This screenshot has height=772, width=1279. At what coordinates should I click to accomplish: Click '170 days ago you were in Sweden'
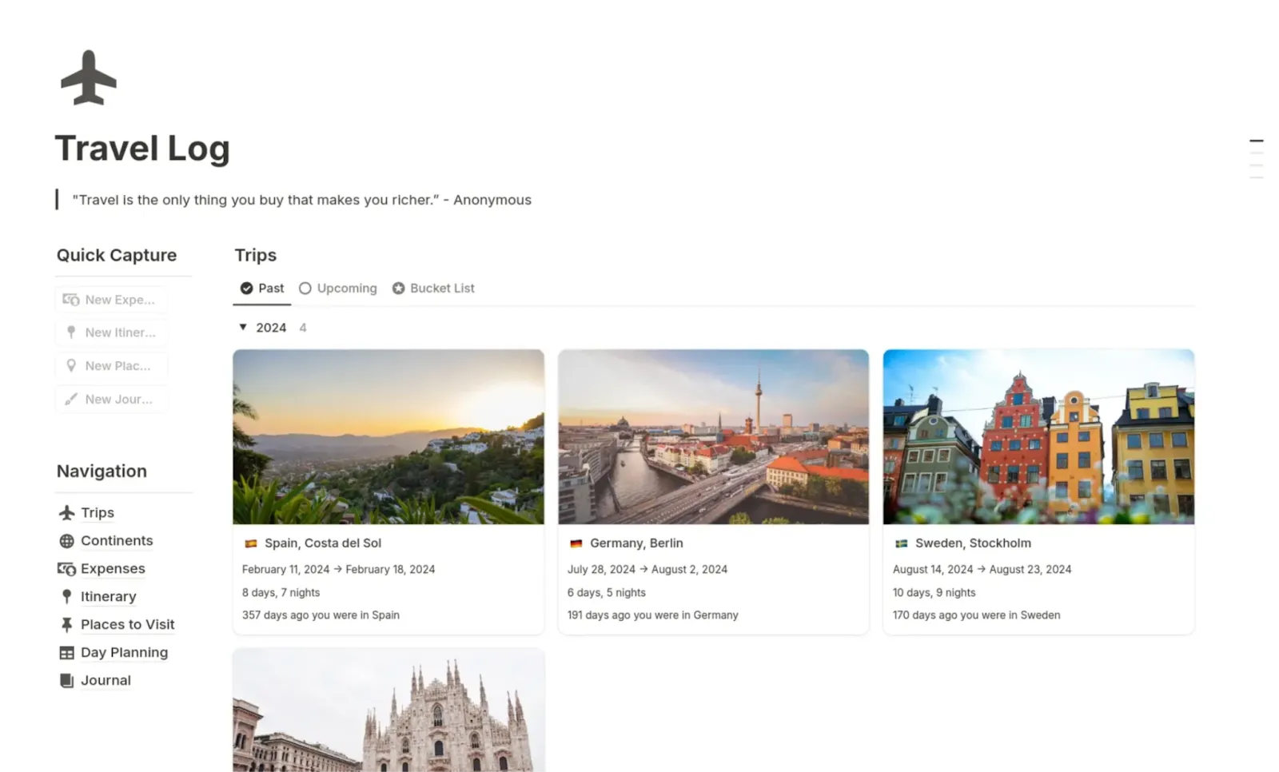click(x=977, y=615)
